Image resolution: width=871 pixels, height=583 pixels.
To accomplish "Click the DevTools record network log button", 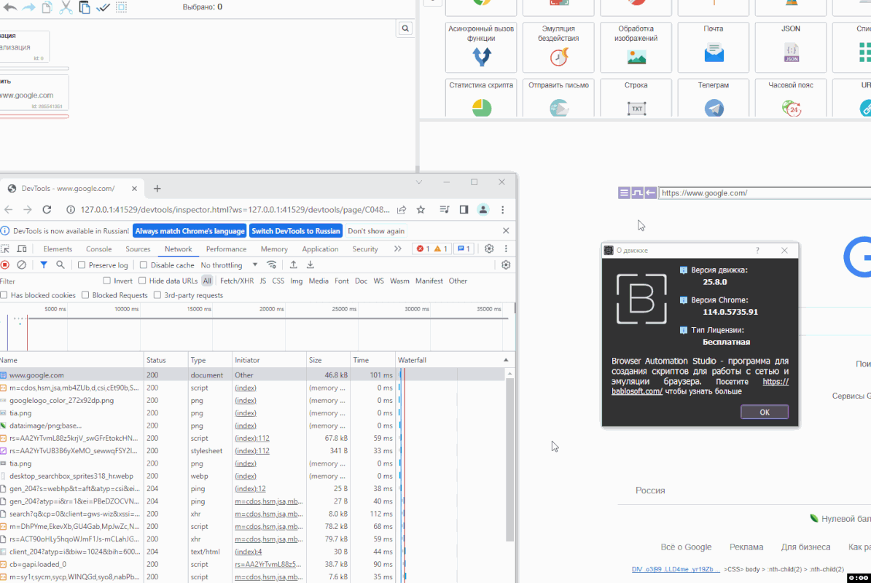I will point(5,265).
